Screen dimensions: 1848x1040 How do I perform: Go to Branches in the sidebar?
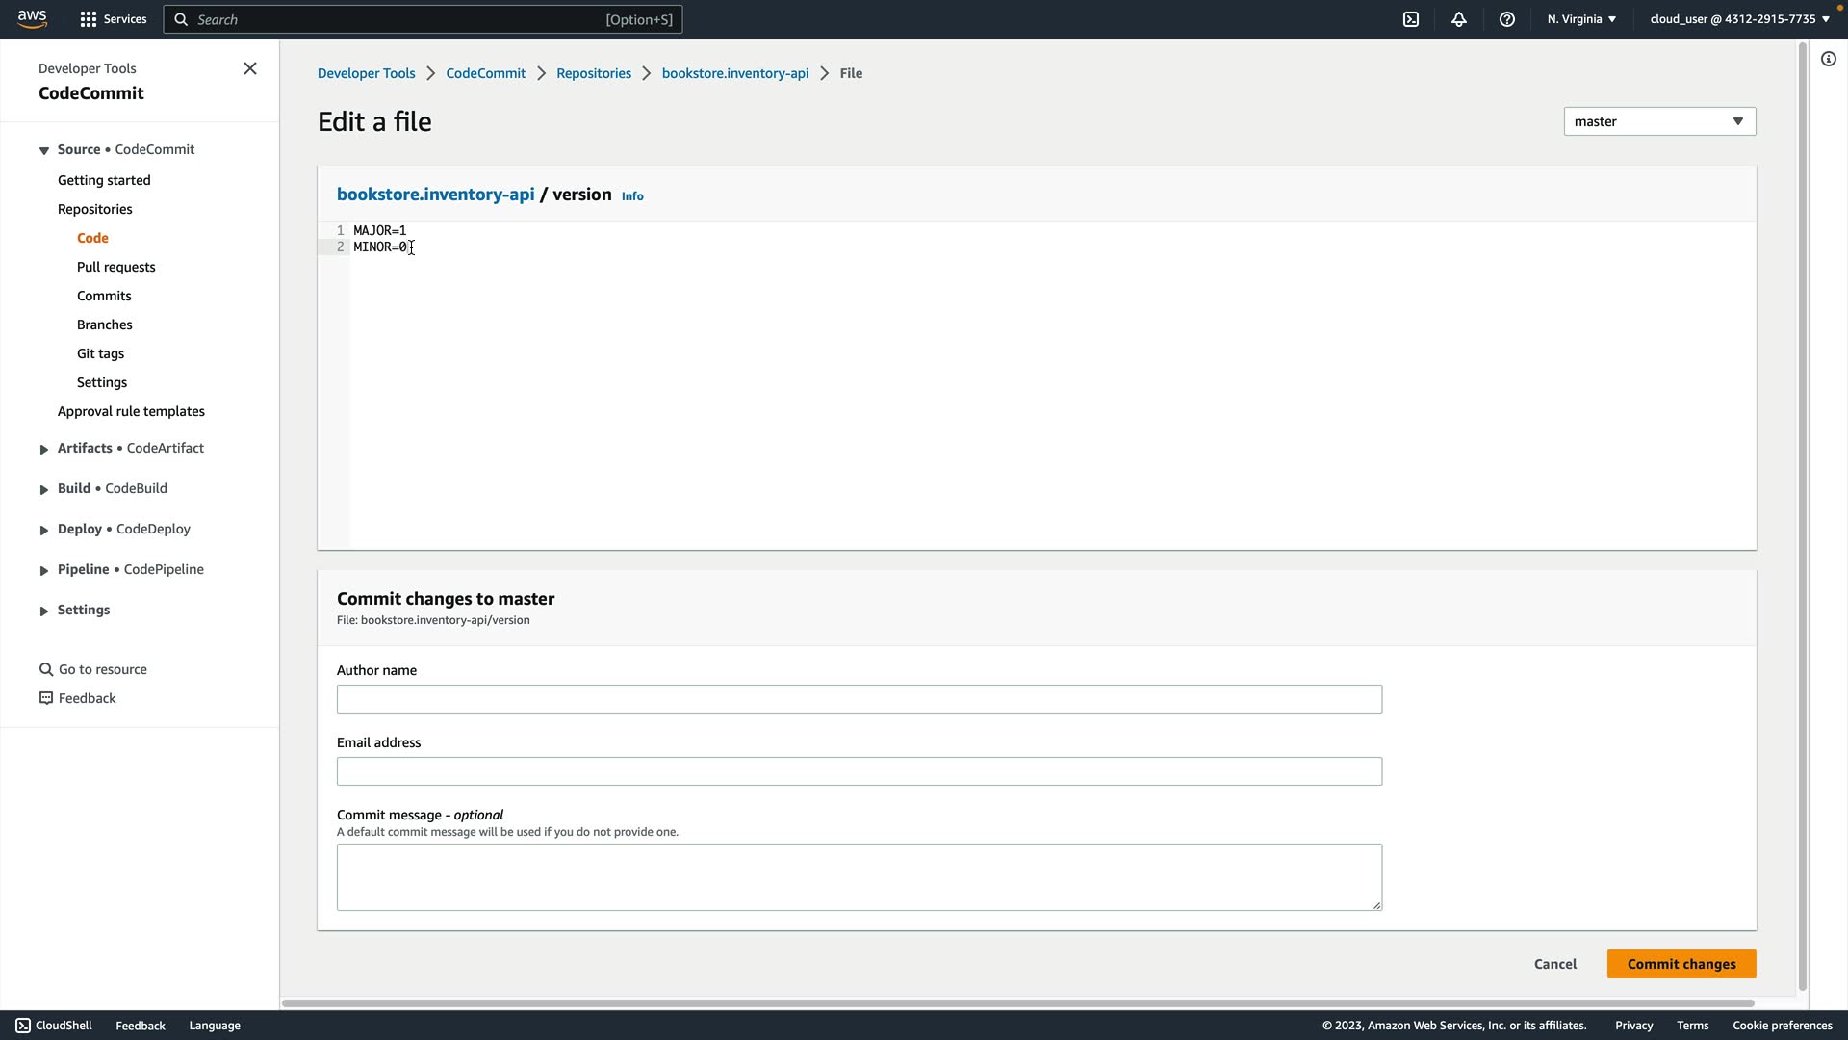pyautogui.click(x=104, y=325)
